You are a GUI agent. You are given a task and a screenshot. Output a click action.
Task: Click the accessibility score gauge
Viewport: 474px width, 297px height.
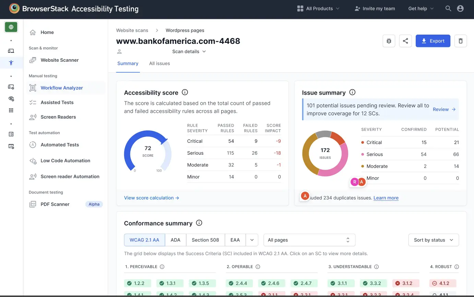147,151
